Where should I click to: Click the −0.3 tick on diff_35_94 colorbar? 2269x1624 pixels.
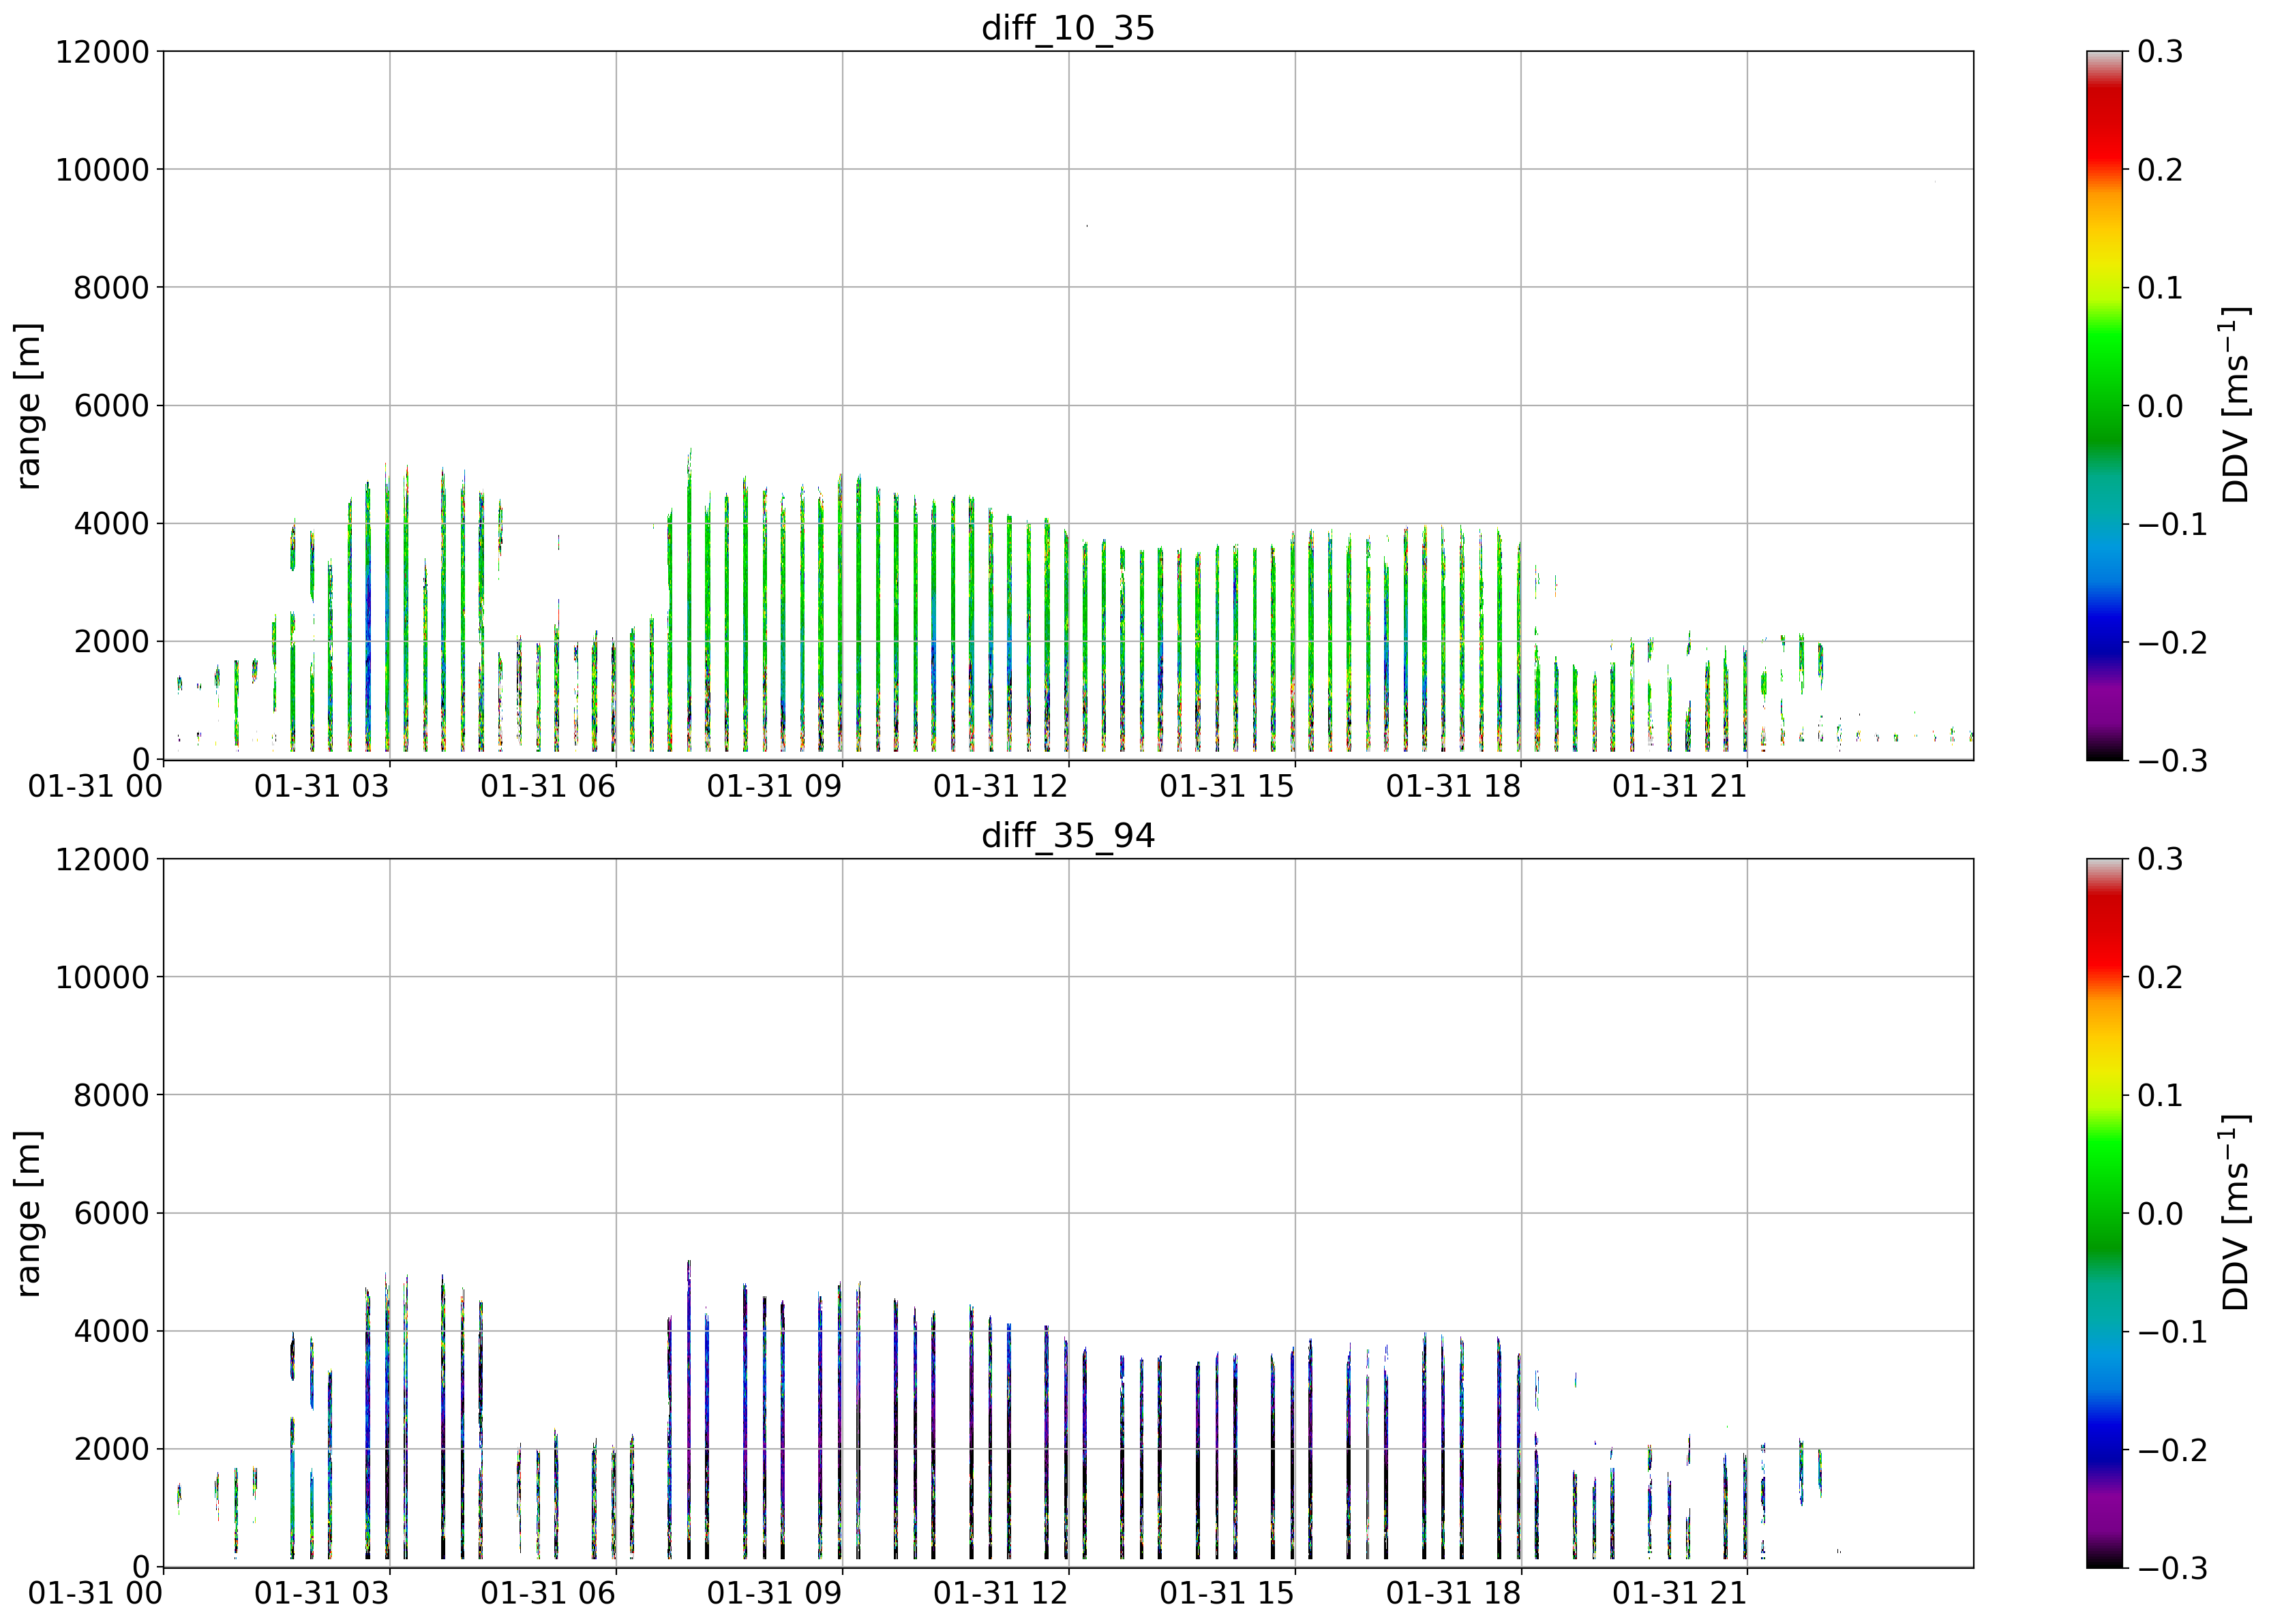click(x=2173, y=1568)
